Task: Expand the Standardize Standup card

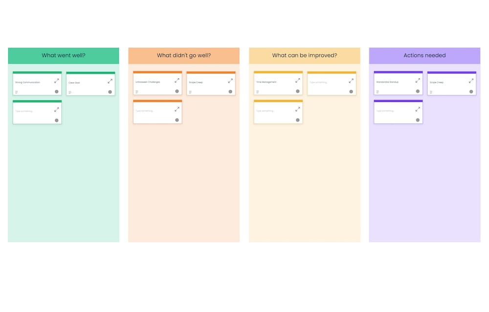Action: point(418,81)
